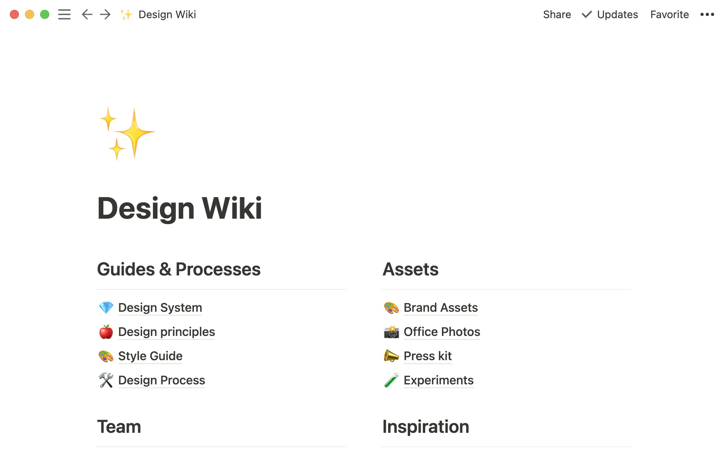Open the Design System page link

click(160, 308)
